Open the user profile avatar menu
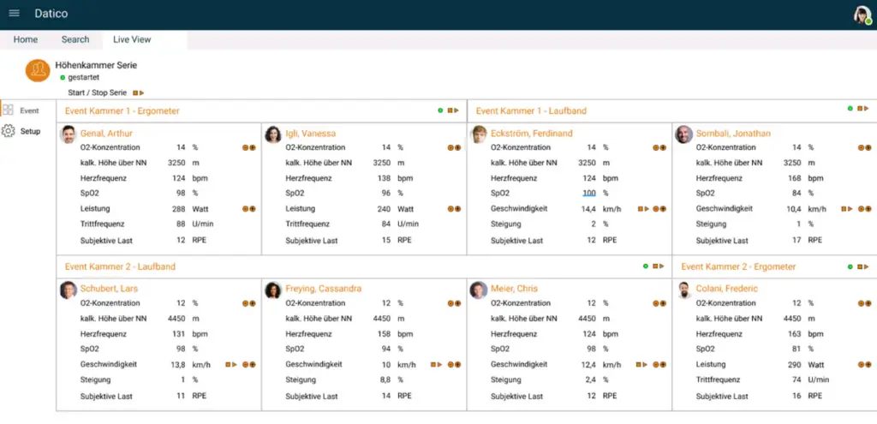Screen dimensions: 877x424 click(x=862, y=15)
